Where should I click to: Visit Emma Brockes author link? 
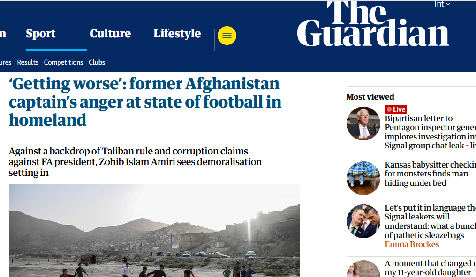[412, 245]
